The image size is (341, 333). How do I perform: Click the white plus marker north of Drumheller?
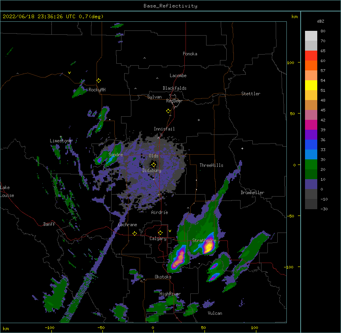tap(242, 148)
